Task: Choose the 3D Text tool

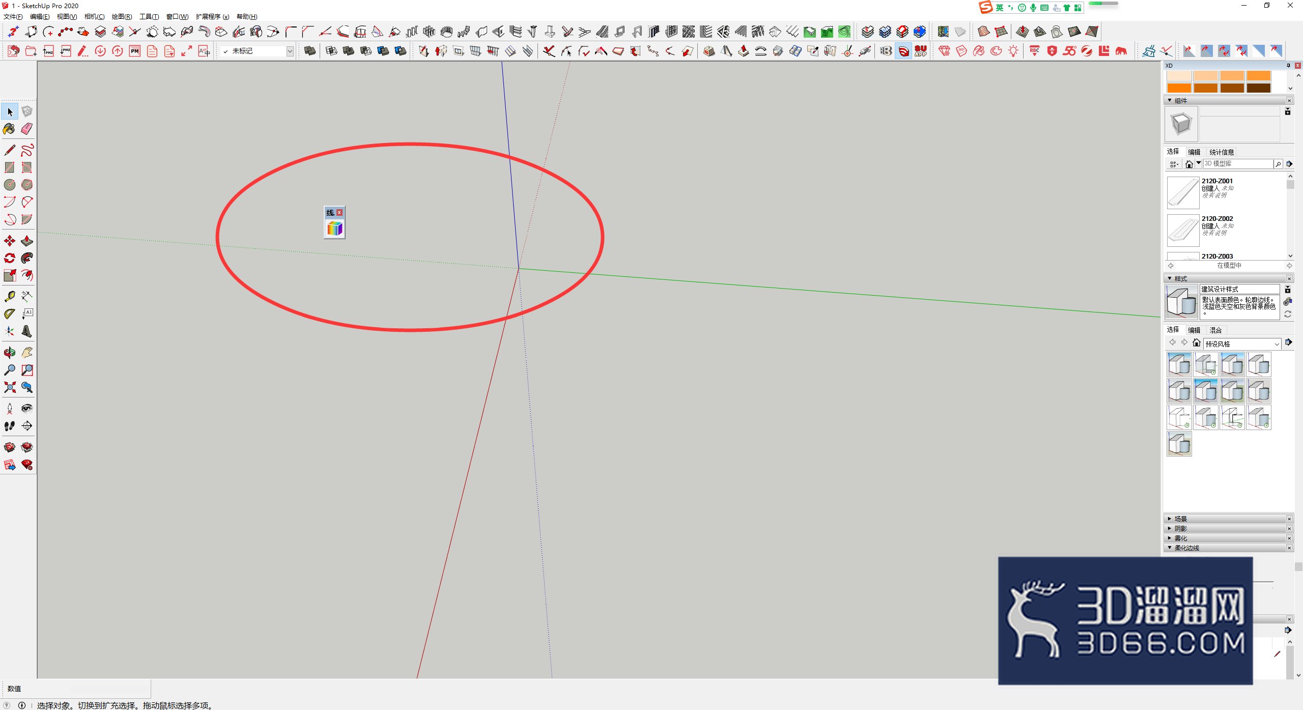Action: (x=27, y=331)
